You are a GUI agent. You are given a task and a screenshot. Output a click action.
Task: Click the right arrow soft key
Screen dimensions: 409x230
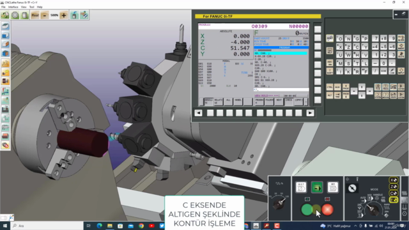click(310, 113)
